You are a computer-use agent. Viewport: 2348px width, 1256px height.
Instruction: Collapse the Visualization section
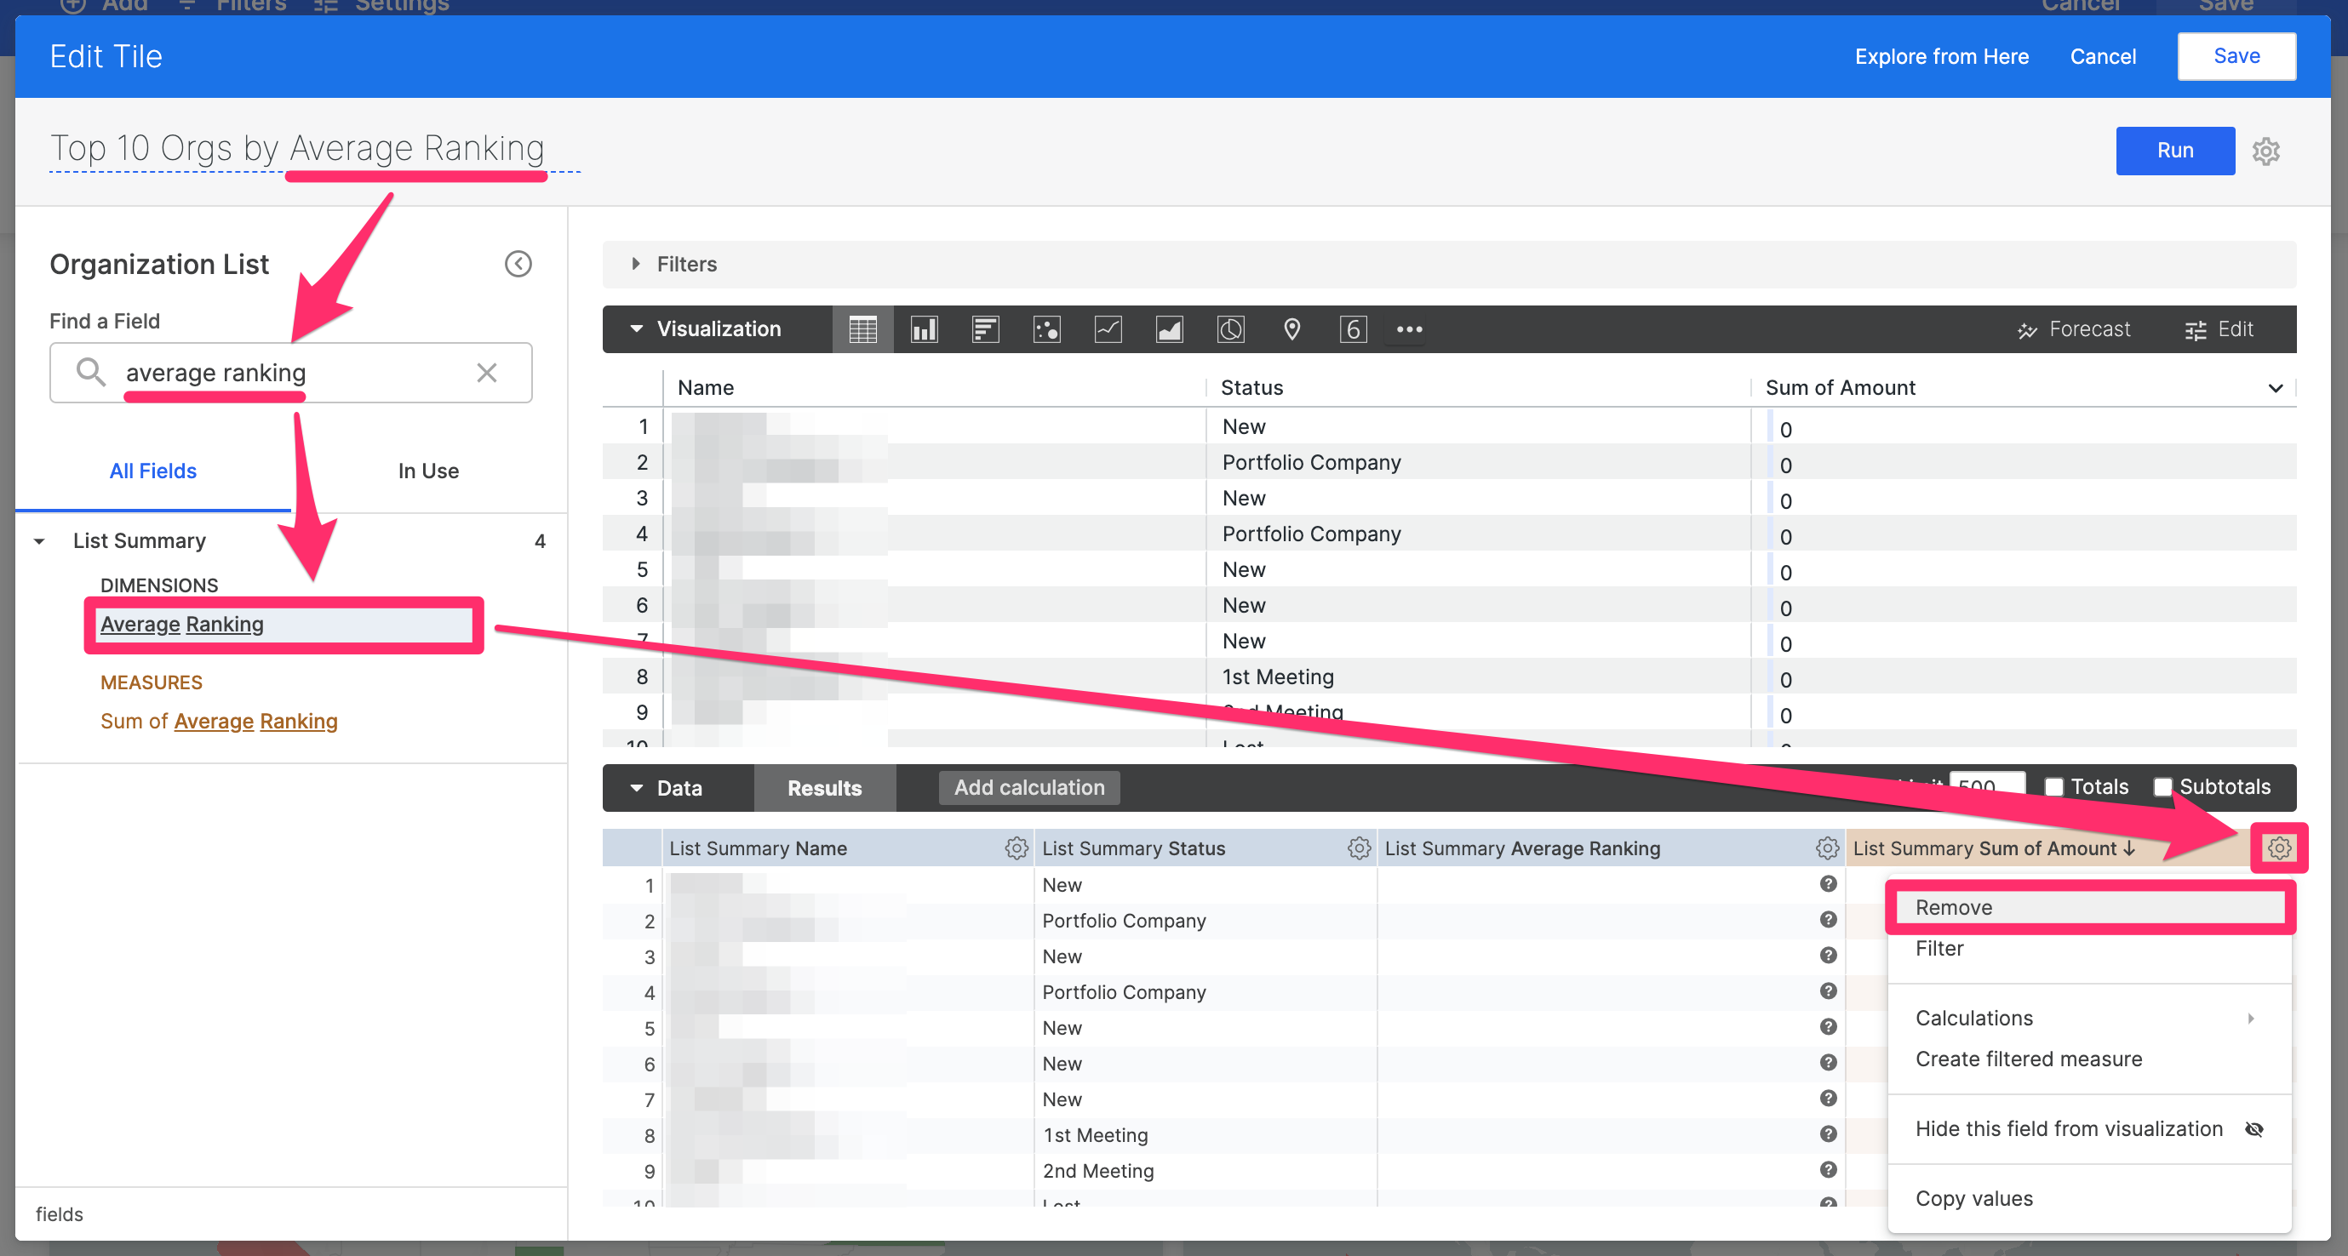click(636, 328)
